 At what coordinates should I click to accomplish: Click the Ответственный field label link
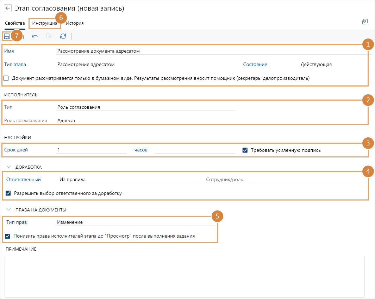click(x=23, y=179)
